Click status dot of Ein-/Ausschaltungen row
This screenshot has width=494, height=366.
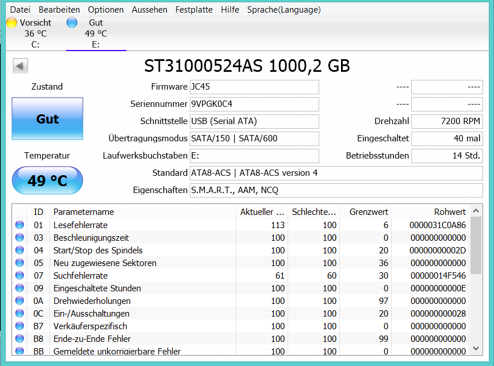(x=20, y=313)
